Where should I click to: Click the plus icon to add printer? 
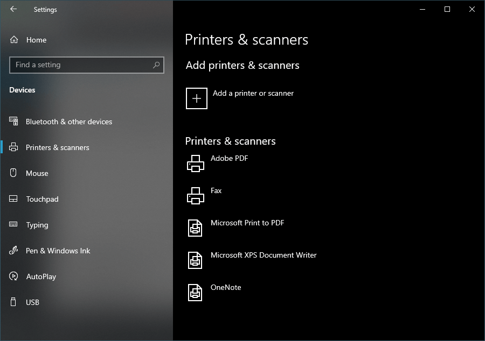pyautogui.click(x=196, y=98)
